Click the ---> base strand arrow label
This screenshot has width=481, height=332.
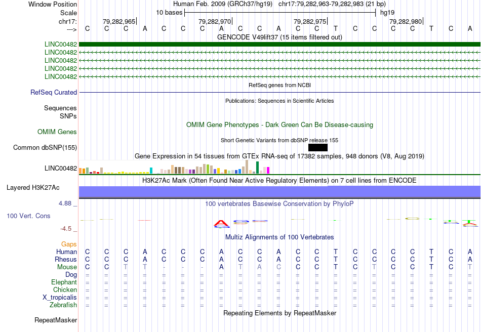(72, 29)
